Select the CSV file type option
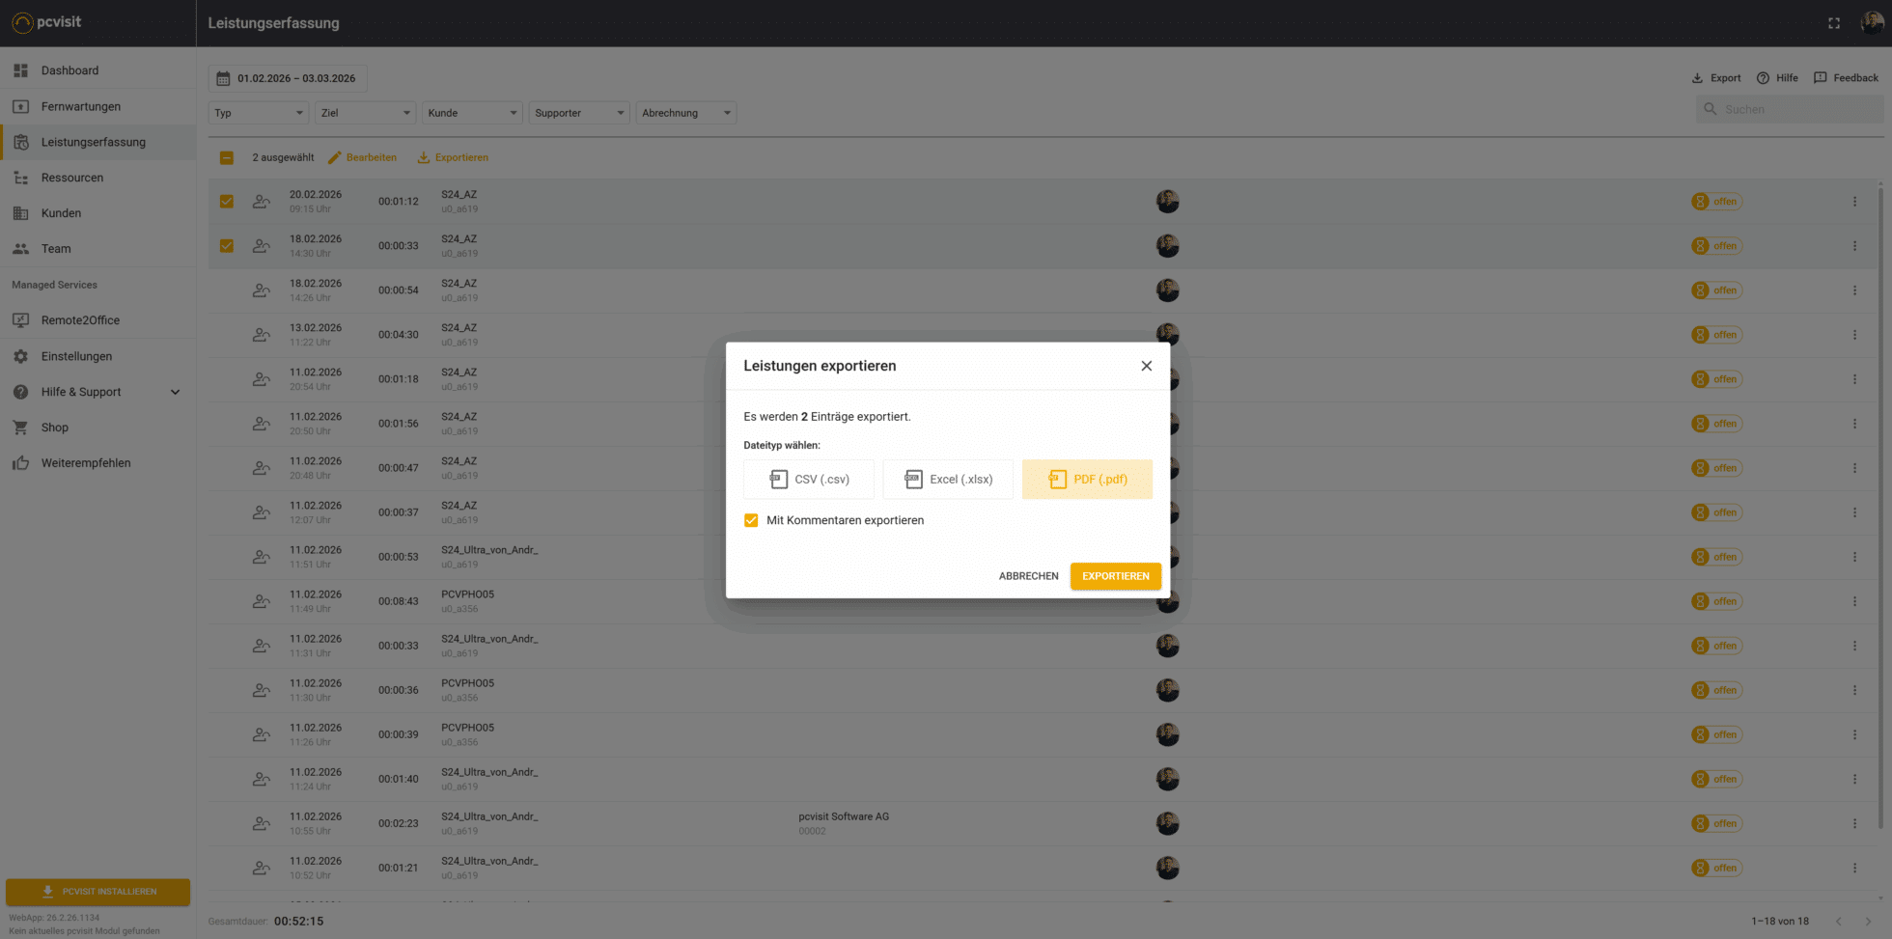Image resolution: width=1892 pixels, height=939 pixels. 809,480
